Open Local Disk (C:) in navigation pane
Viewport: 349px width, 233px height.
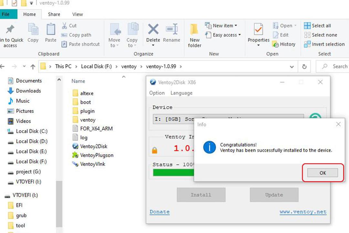pyautogui.click(x=27, y=131)
